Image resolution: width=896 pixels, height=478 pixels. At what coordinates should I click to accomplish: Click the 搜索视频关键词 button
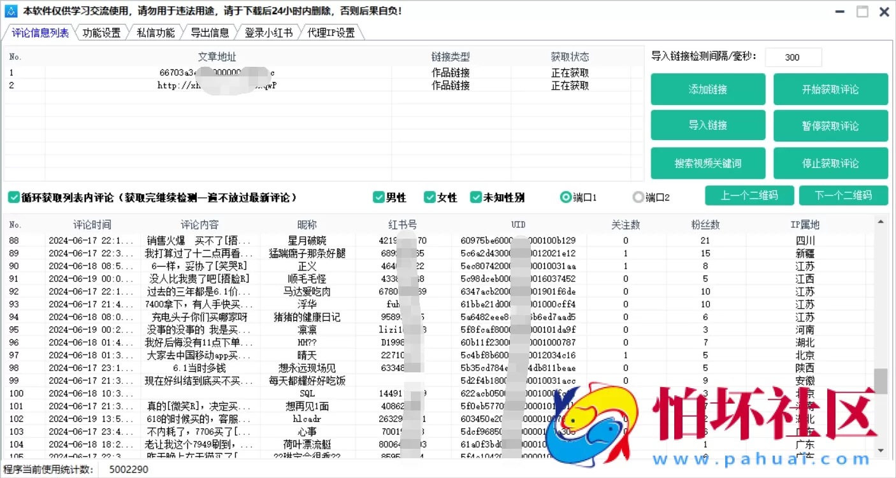[707, 164]
